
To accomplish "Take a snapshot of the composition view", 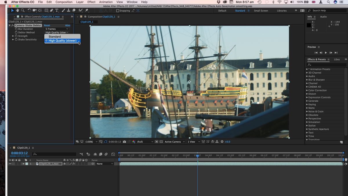I will pyautogui.click(x=124, y=142).
